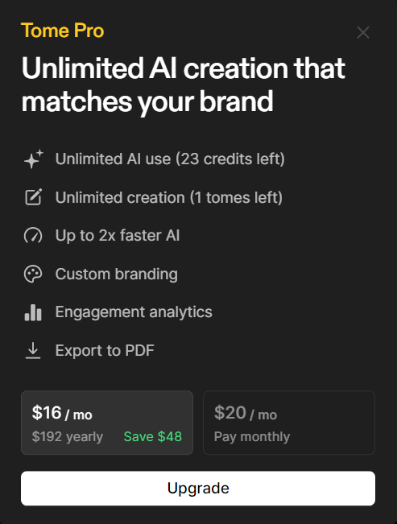Viewport: 397px width, 524px height.
Task: Click the download arrow Export to PDF icon
Action: pyautogui.click(x=33, y=351)
